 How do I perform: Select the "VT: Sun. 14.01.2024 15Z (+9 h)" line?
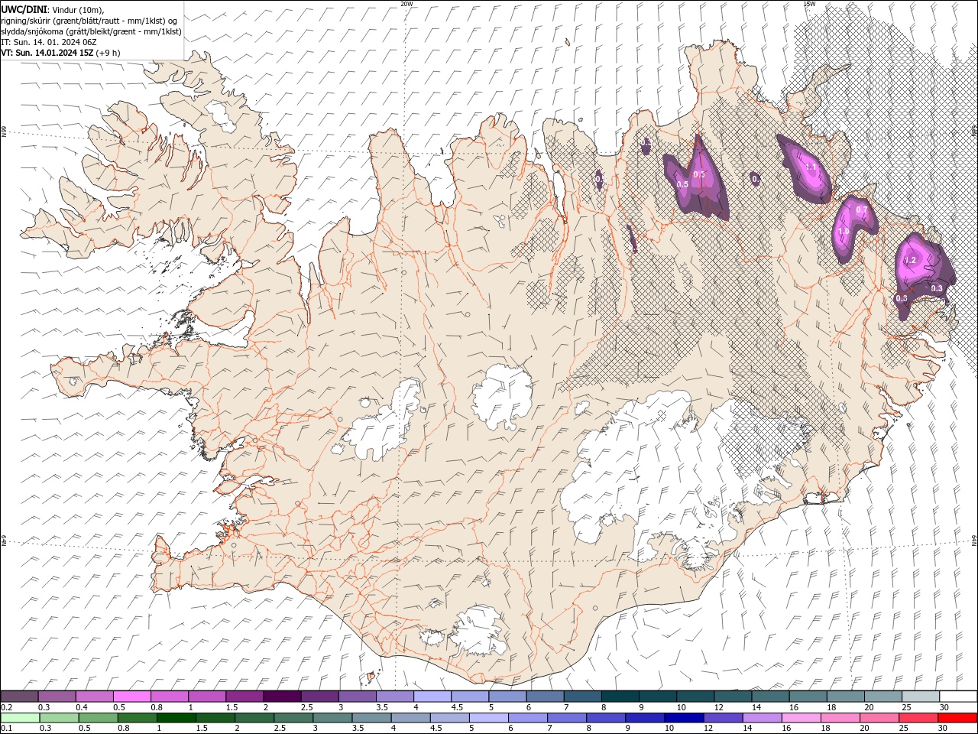coord(60,53)
